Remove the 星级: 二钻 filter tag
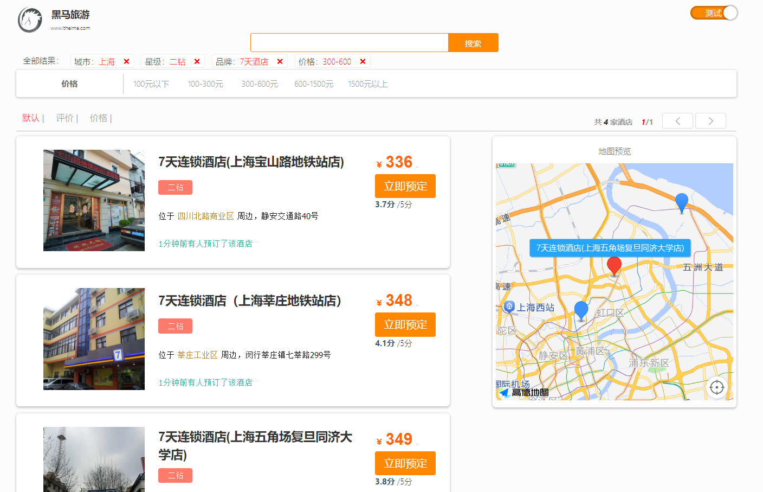This screenshot has width=763, height=492. (x=197, y=61)
